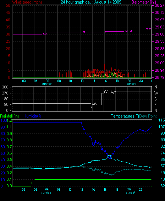Click green rainfall scale label 0.9
165x201 pixels.
click(9, 134)
